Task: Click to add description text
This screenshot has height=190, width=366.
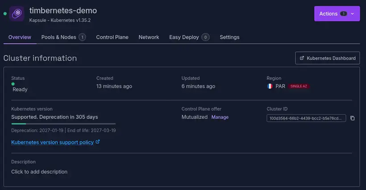Action: pos(39,172)
